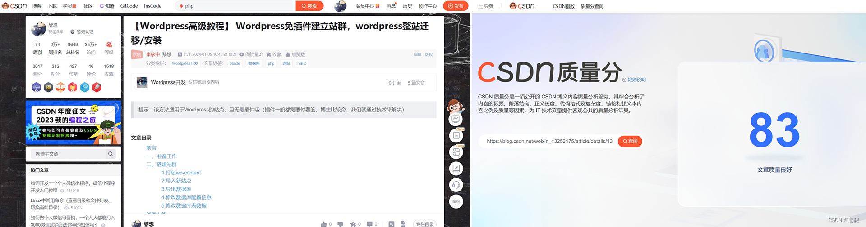The image size is (866, 227).
Task: Click the thumbs-up like icon in the bottom bar
Action: [323, 224]
